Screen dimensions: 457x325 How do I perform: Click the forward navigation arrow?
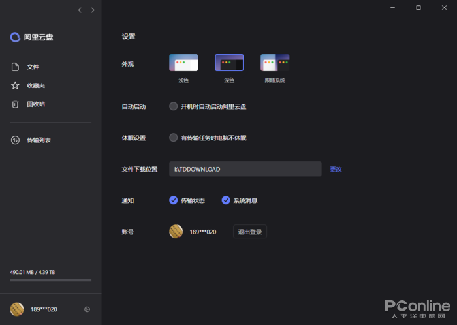pyautogui.click(x=93, y=10)
